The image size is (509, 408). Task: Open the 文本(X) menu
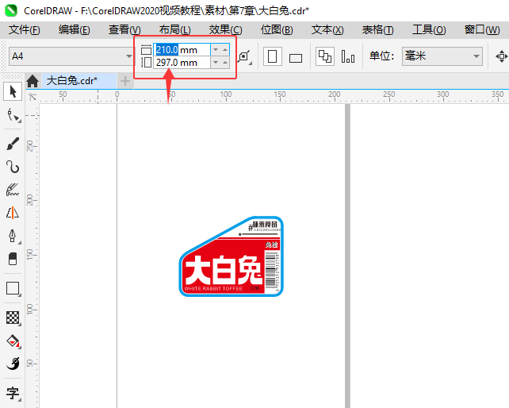[x=327, y=30]
